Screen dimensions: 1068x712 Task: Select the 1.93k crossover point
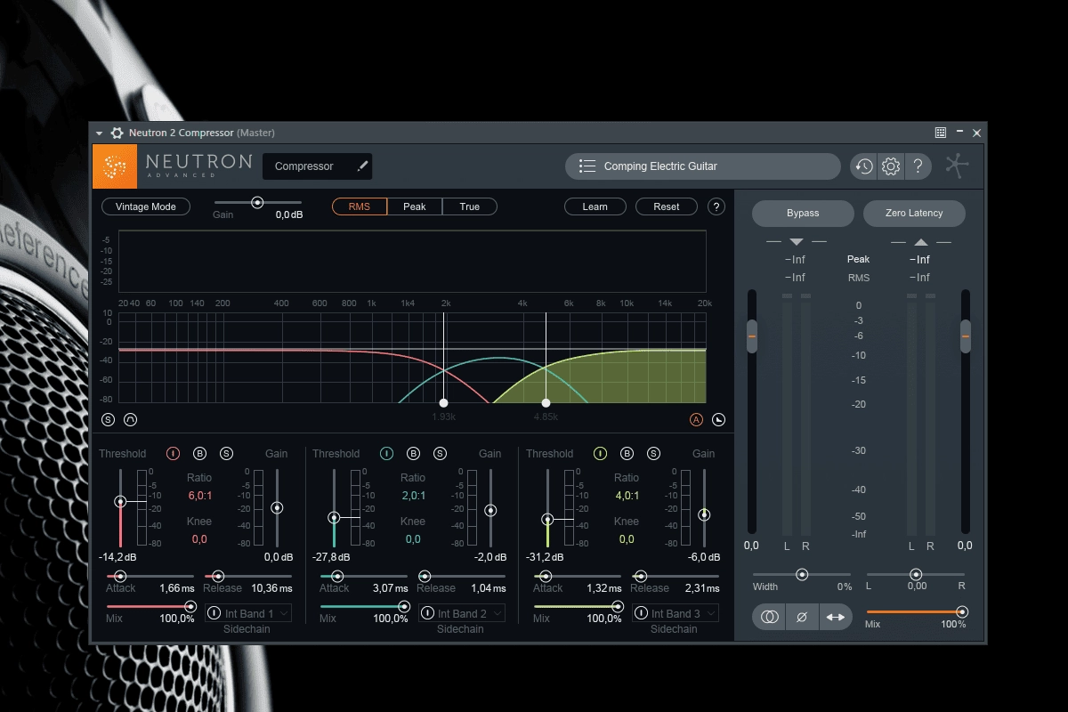tap(443, 403)
